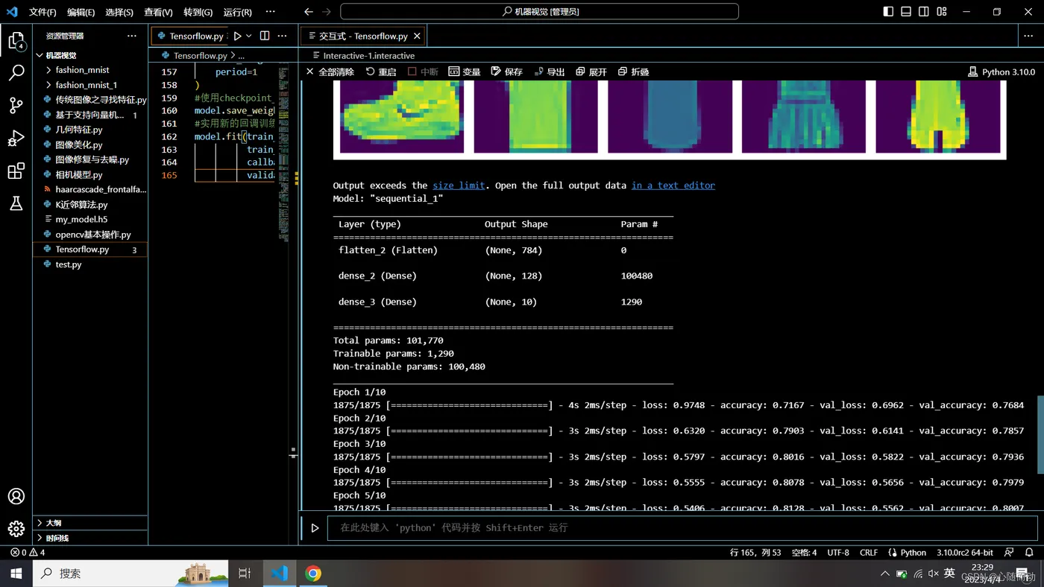Open the errors and warnings indicator
1044x587 pixels.
[x=28, y=552]
